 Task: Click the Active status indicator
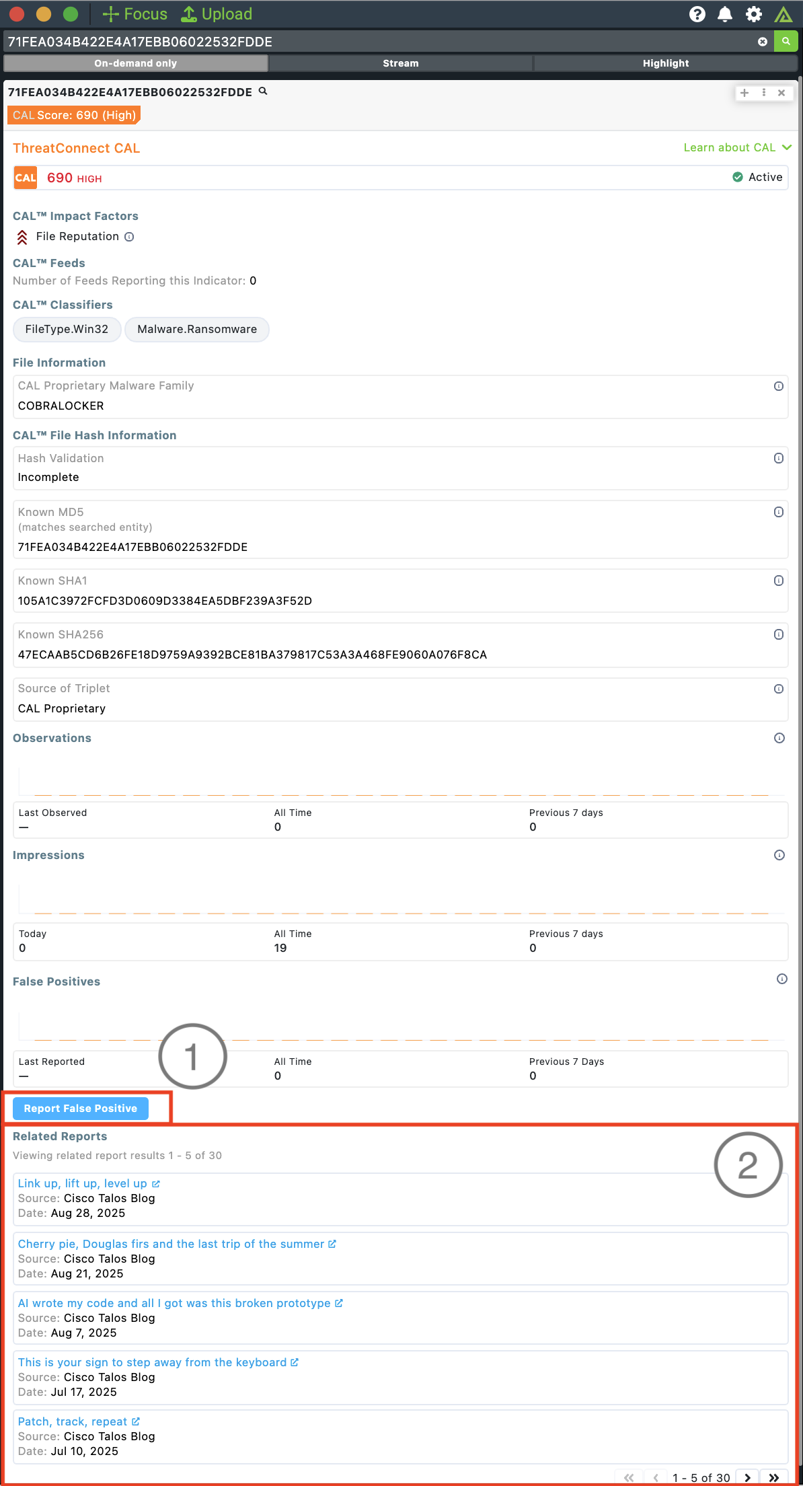click(757, 177)
